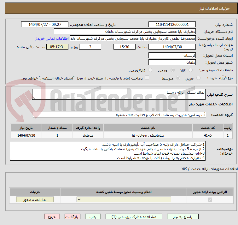
Task: Select the کالا/خدمت radio button
Action: click(x=150, y=70)
